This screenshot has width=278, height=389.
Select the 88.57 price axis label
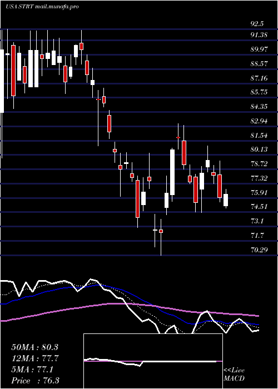click(x=259, y=64)
